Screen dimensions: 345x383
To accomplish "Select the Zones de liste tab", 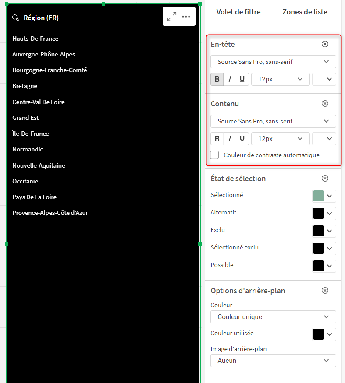I will pyautogui.click(x=305, y=12).
